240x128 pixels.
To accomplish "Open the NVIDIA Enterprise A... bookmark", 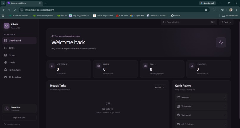I will click(44, 15).
